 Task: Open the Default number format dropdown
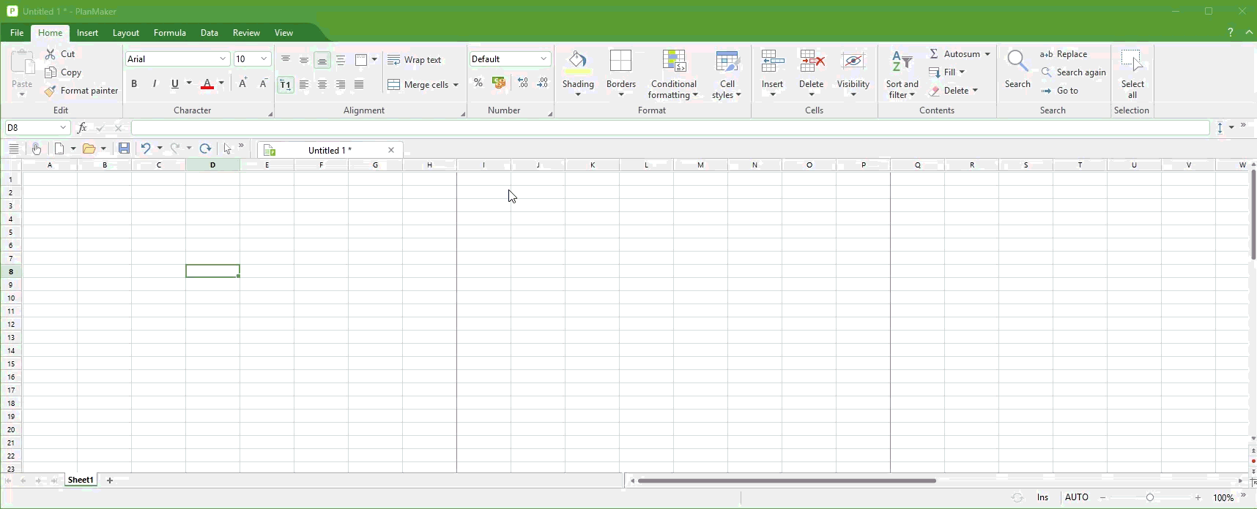(544, 59)
